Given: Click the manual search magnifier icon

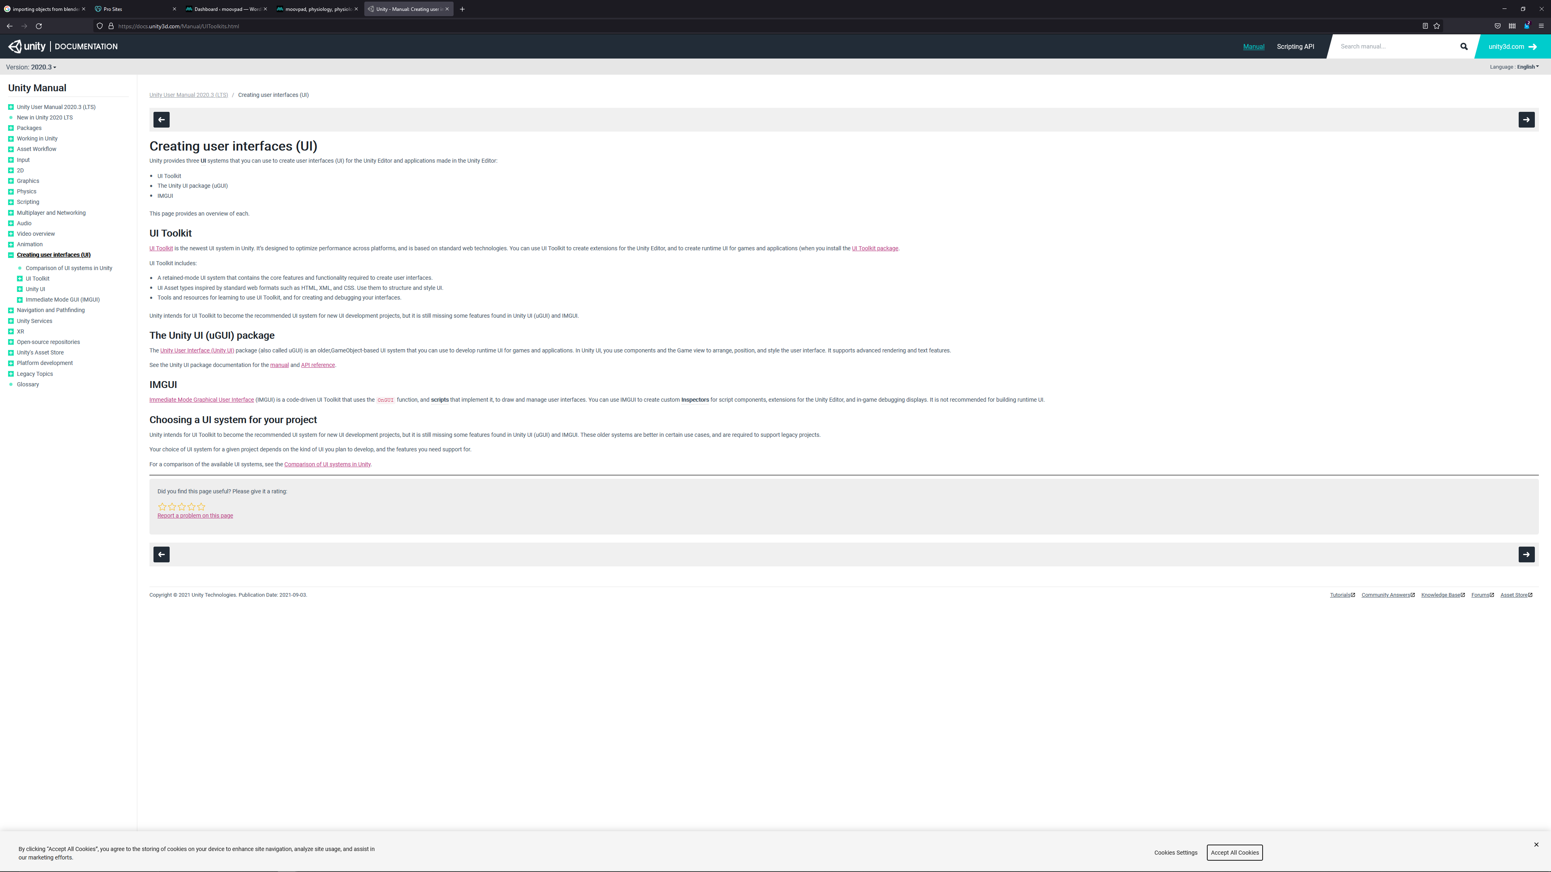Looking at the screenshot, I should (x=1464, y=46).
